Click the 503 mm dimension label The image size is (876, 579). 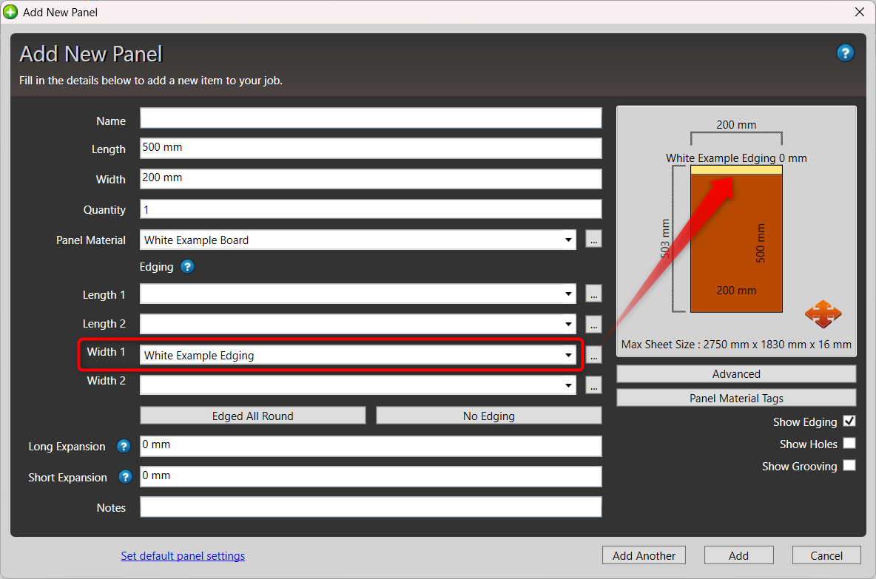[x=665, y=239]
